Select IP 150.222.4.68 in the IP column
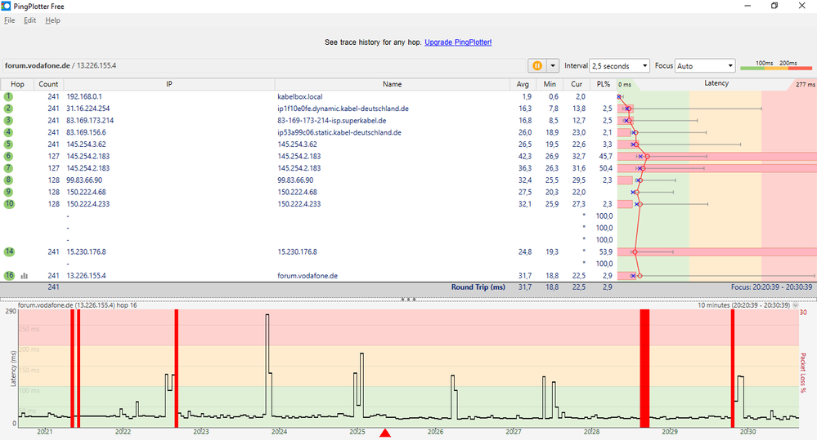The image size is (817, 440). 86,193
